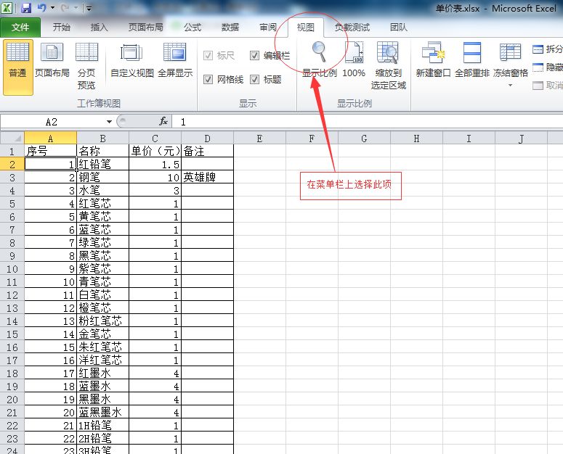Open a 新建窗口 new window
563x454 pixels.
(433, 60)
